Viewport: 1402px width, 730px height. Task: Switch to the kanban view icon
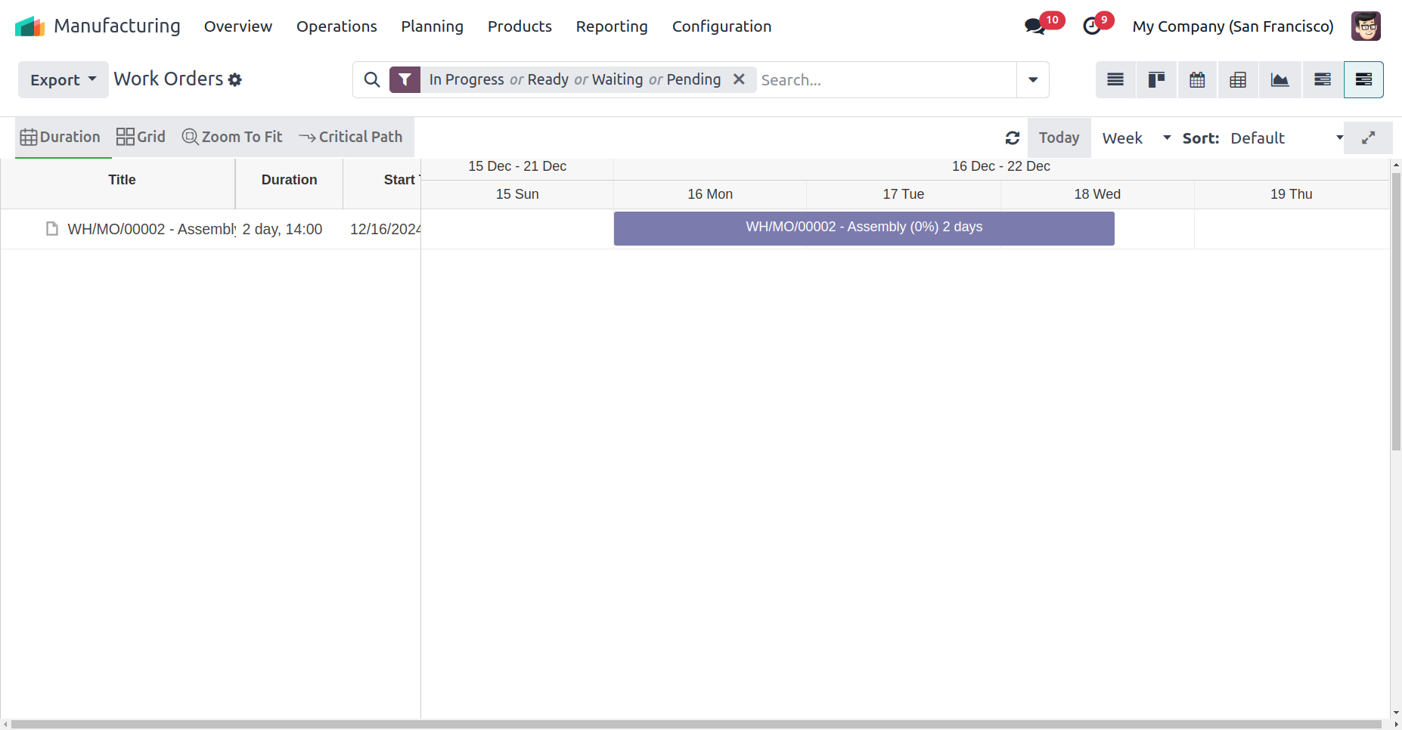click(x=1156, y=80)
